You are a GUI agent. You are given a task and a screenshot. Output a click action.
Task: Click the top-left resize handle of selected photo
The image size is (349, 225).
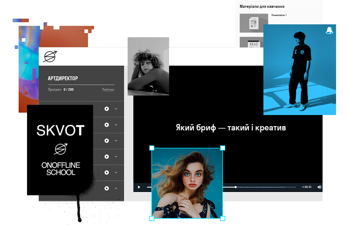152,148
